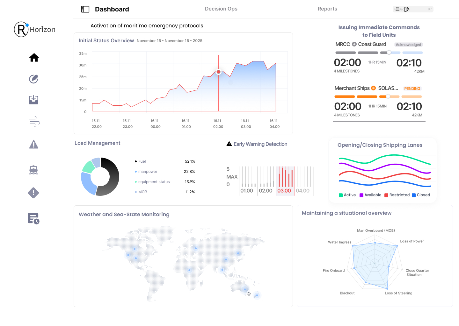The height and width of the screenshot is (326, 459).
Task: Select the wind weather sidebar icon
Action: (34, 122)
